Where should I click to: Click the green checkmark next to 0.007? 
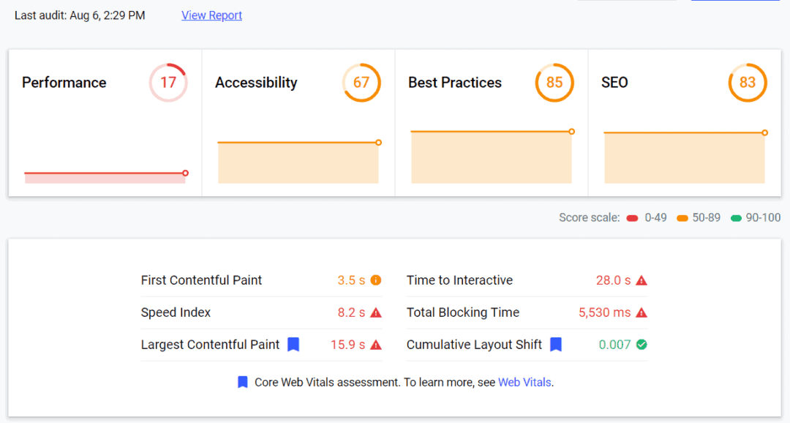pos(642,344)
